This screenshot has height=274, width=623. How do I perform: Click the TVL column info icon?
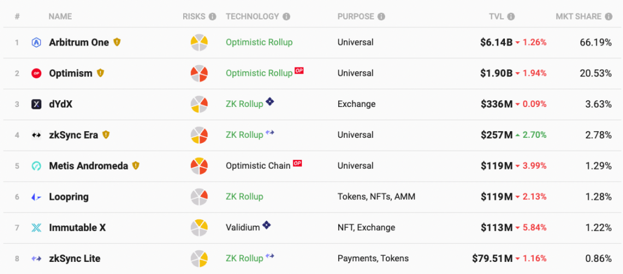[x=511, y=16]
